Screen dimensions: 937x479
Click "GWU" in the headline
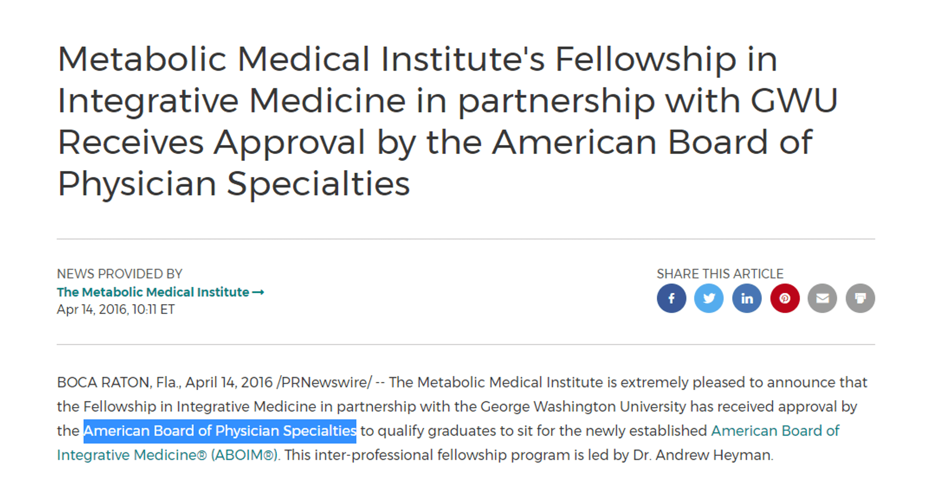[x=794, y=101]
